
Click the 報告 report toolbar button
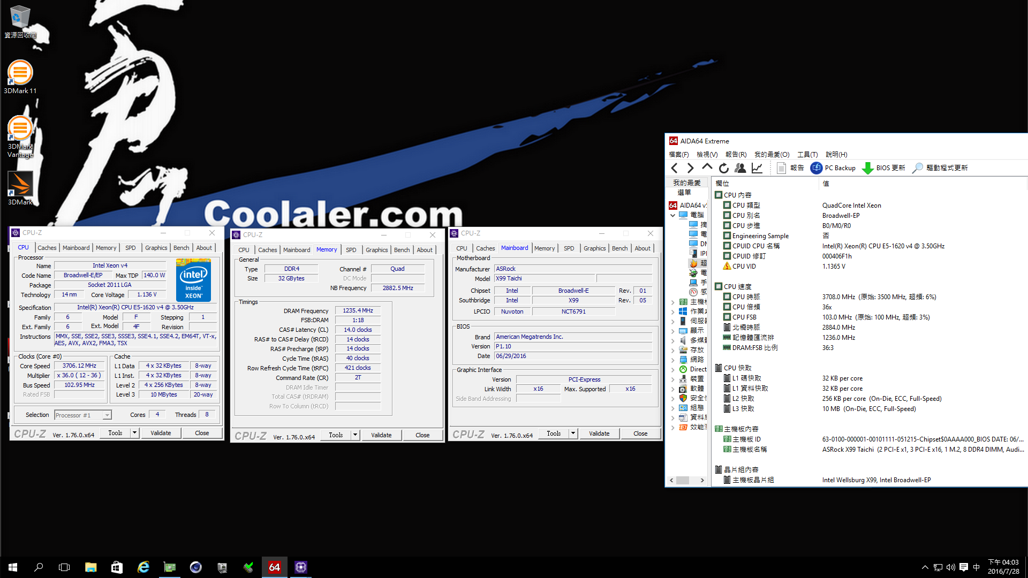[790, 168]
